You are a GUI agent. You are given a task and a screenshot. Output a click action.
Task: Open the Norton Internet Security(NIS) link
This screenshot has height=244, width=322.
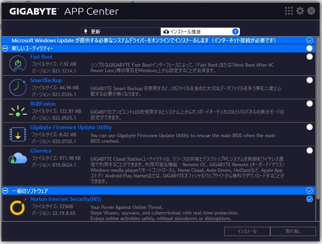tap(65, 199)
